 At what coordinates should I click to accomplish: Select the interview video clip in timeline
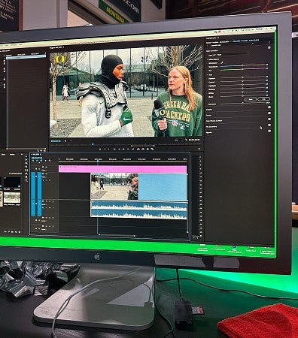[139, 186]
